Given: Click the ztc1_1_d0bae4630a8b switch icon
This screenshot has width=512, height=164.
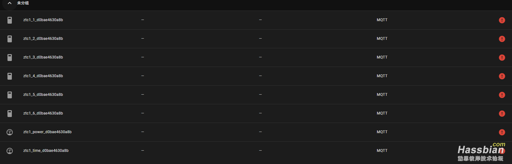Looking at the screenshot, I should pyautogui.click(x=10, y=20).
